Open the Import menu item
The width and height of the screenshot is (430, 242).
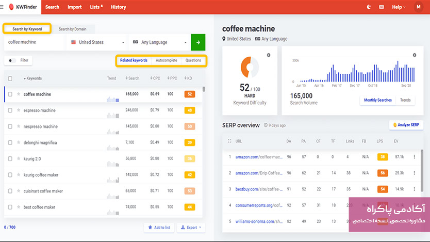tap(75, 7)
